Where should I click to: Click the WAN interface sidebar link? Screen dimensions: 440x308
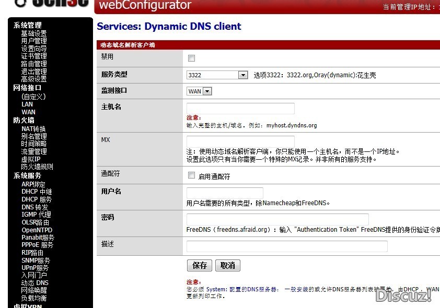28,112
